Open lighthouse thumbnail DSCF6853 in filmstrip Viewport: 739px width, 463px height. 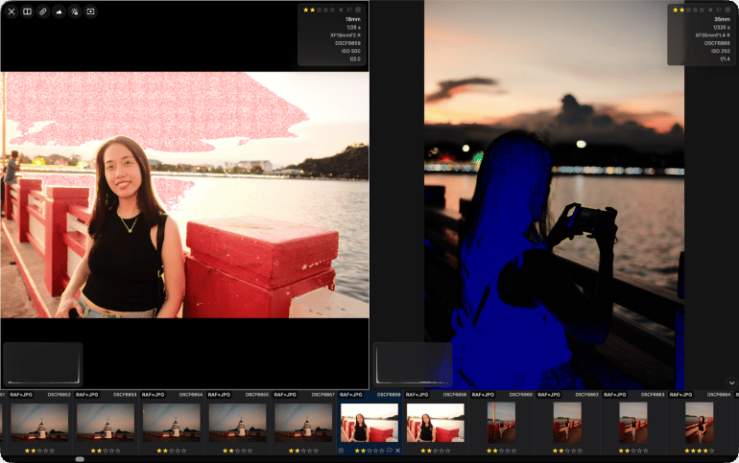tap(106, 422)
